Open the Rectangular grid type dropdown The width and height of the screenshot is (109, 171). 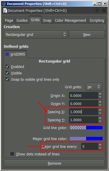36,34
